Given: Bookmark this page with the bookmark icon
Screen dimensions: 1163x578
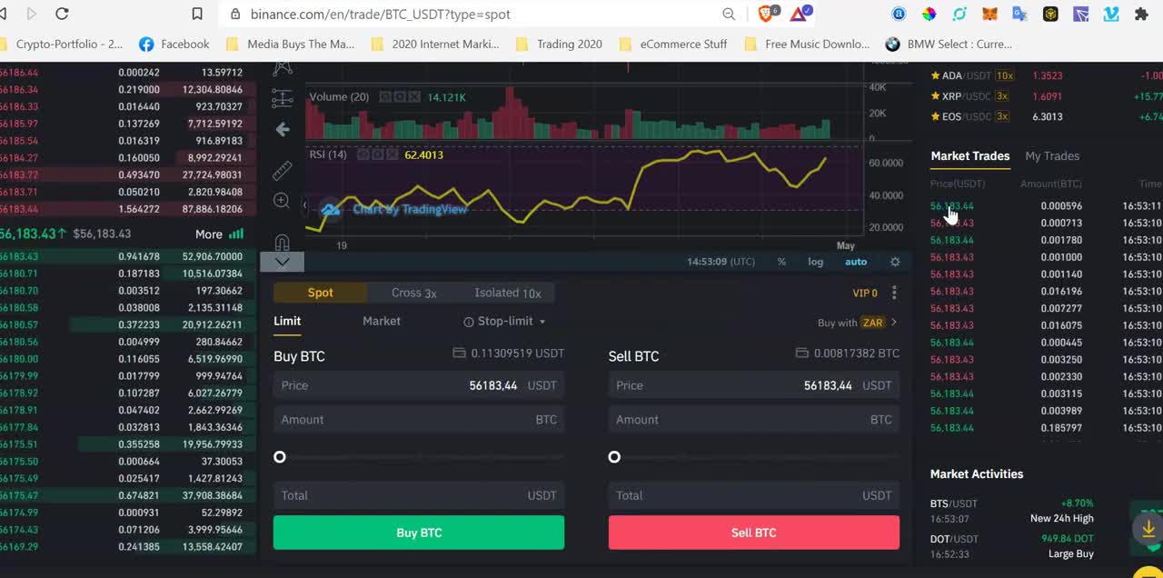Looking at the screenshot, I should tap(197, 14).
